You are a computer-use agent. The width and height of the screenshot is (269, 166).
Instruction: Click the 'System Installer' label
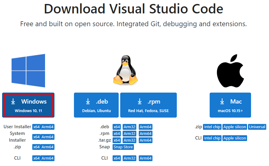point(17,137)
